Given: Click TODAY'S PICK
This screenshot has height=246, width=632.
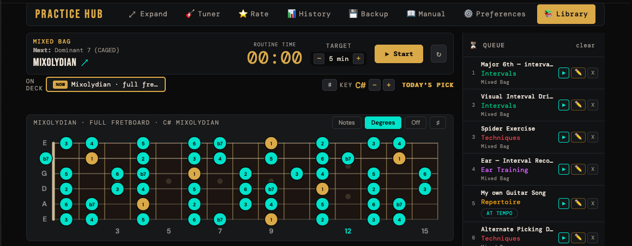Looking at the screenshot, I should [x=428, y=85].
